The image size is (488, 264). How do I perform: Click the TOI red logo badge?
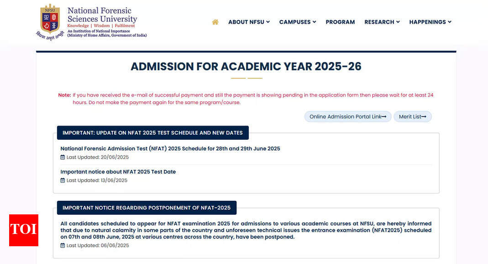coord(24,230)
